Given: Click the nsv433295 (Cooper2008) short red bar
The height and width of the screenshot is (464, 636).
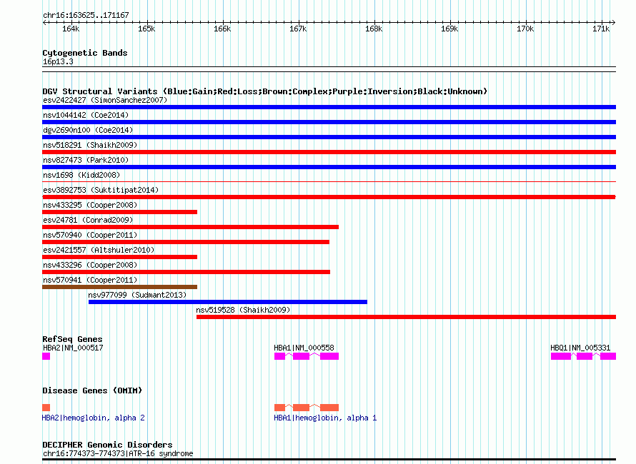Looking at the screenshot, I should pos(119,212).
